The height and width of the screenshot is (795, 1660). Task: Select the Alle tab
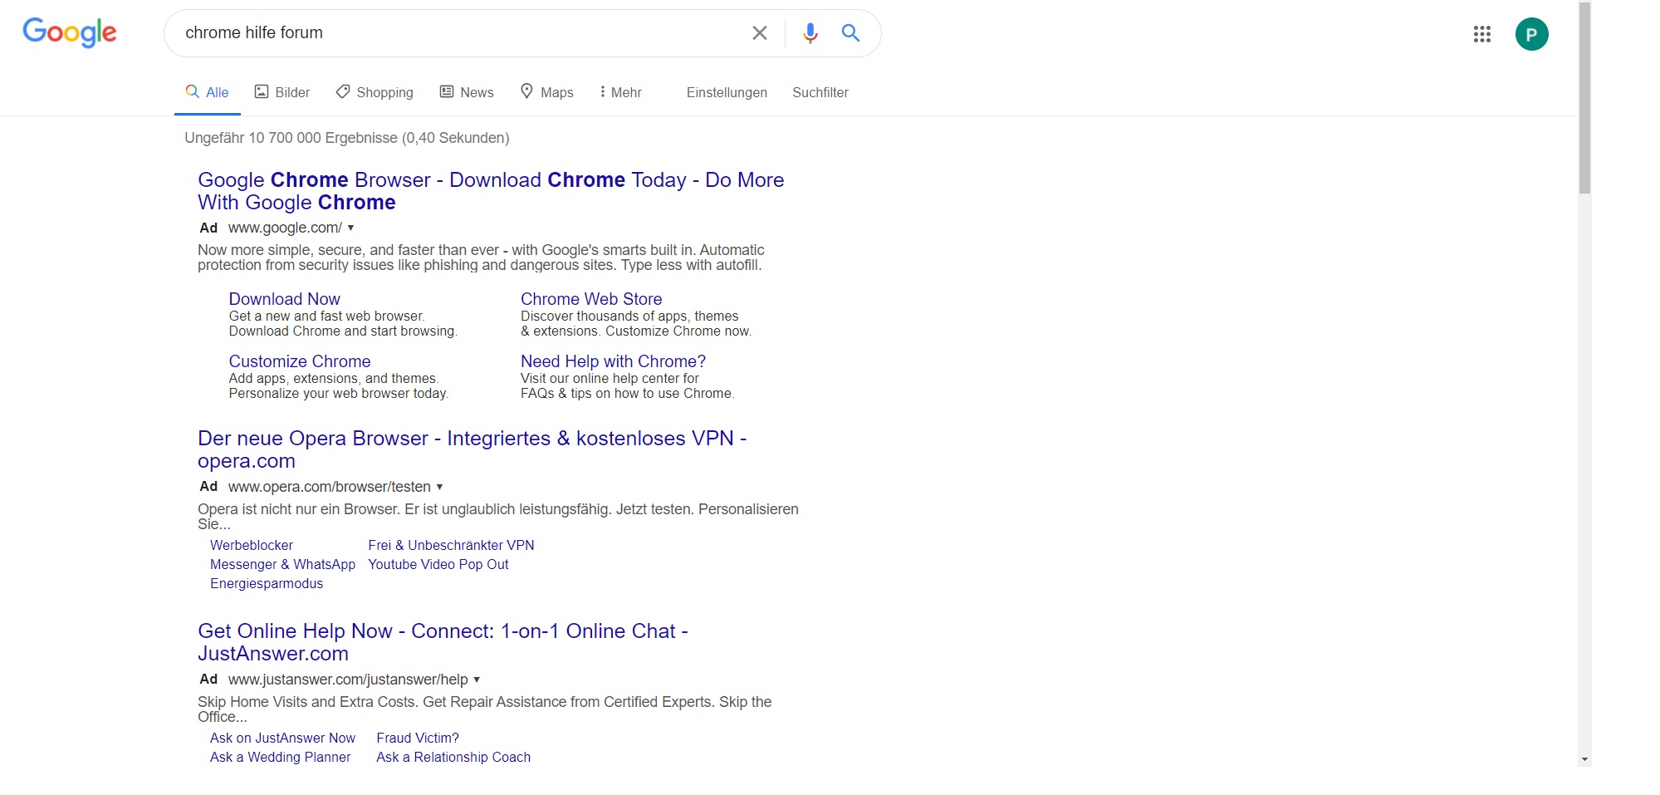(x=207, y=92)
